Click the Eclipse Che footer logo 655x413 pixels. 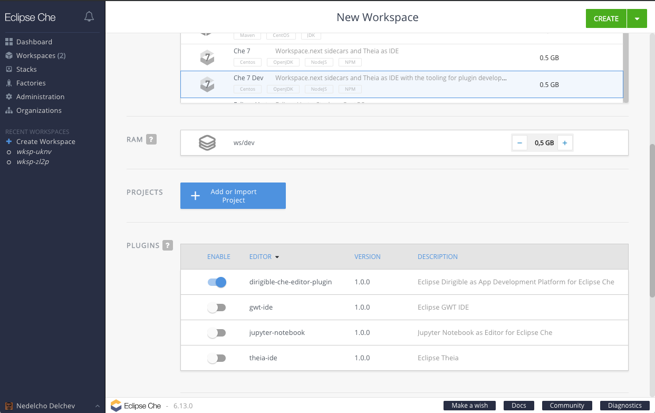click(136, 406)
